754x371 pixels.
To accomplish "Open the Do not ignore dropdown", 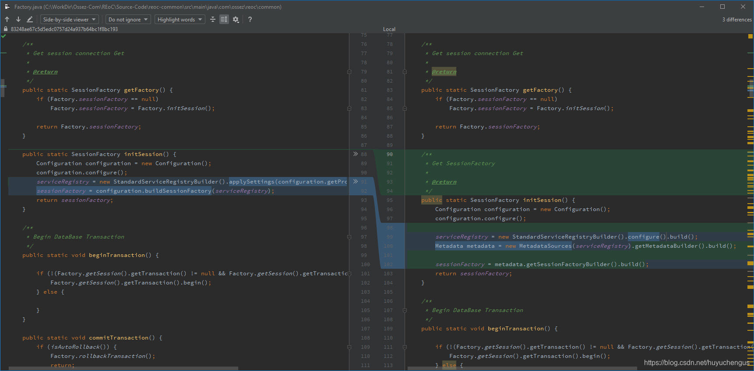I will point(128,19).
